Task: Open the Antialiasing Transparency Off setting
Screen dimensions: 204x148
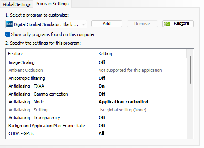Action: coord(102,118)
